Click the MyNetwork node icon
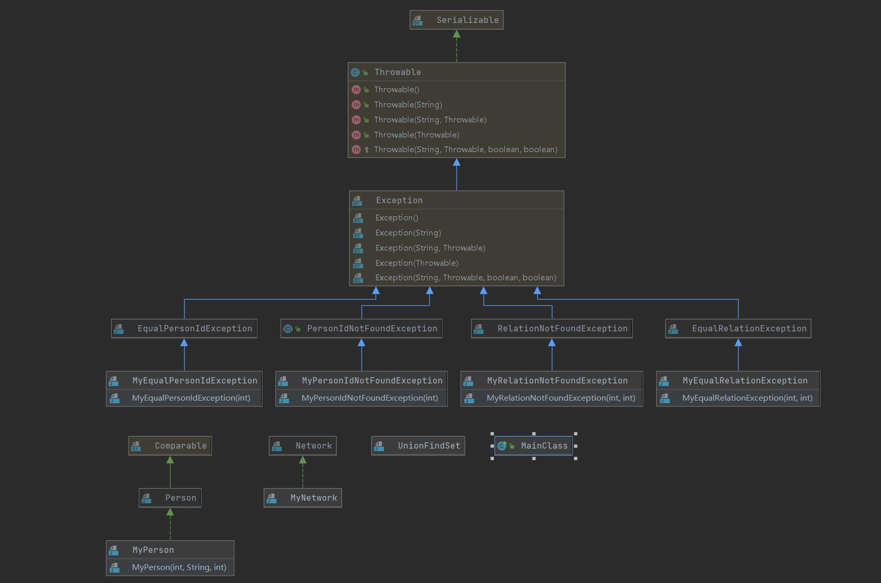The height and width of the screenshot is (583, 881). 272,498
